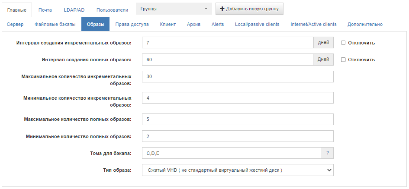Click the incremental image interval field
409x189 pixels.
click(x=228, y=43)
